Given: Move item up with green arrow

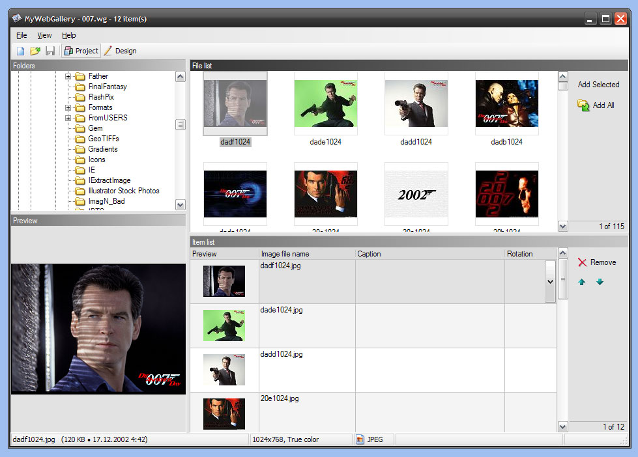Looking at the screenshot, I should tap(582, 282).
